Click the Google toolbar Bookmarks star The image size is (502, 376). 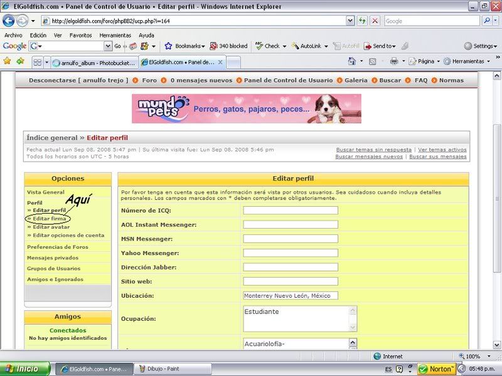coord(168,46)
